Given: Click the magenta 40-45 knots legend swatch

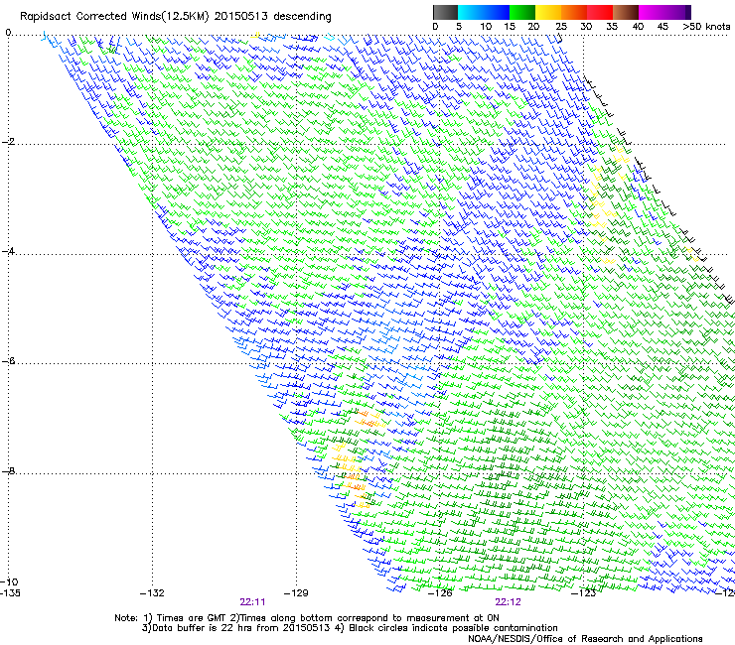Looking at the screenshot, I should pyautogui.click(x=652, y=12).
